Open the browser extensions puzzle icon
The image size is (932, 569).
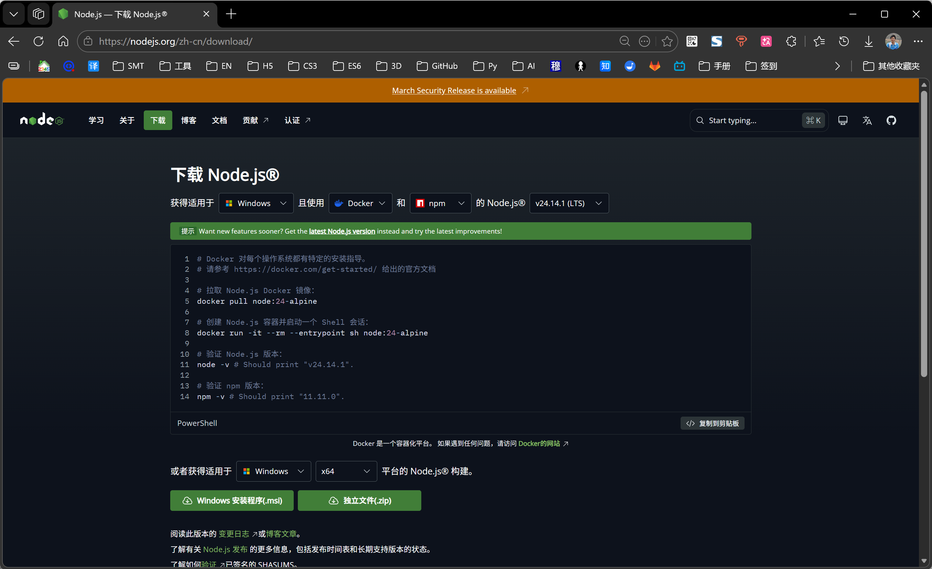point(791,41)
